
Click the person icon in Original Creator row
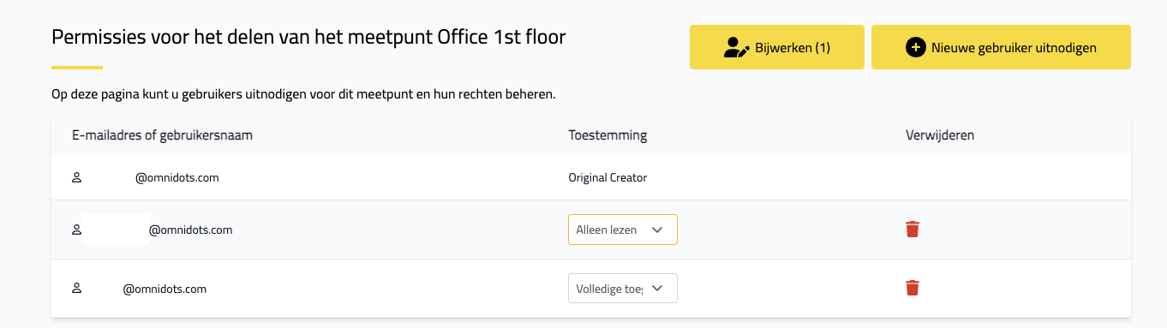tap(76, 178)
